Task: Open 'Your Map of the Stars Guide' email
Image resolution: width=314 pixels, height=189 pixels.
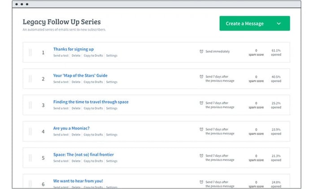Action: 80,75
